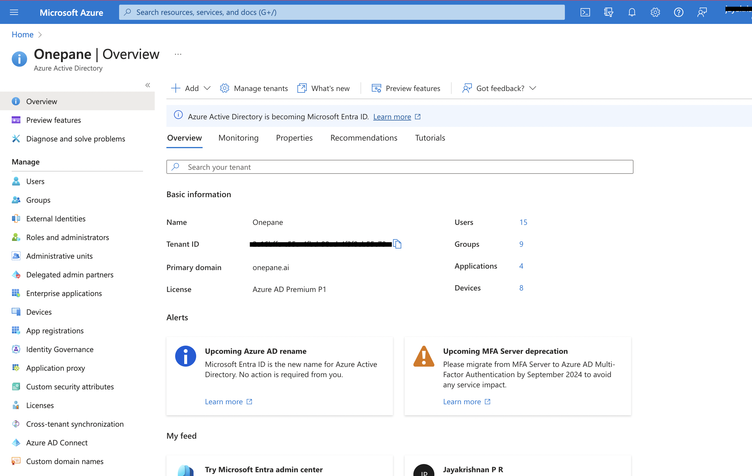Image resolution: width=752 pixels, height=476 pixels.
Task: Select the Overview tab
Action: (x=184, y=138)
